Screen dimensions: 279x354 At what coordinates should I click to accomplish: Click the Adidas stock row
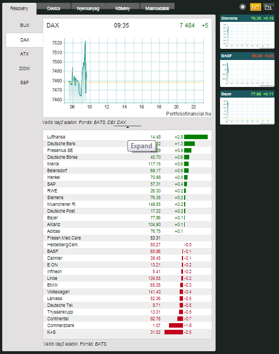click(x=127, y=231)
